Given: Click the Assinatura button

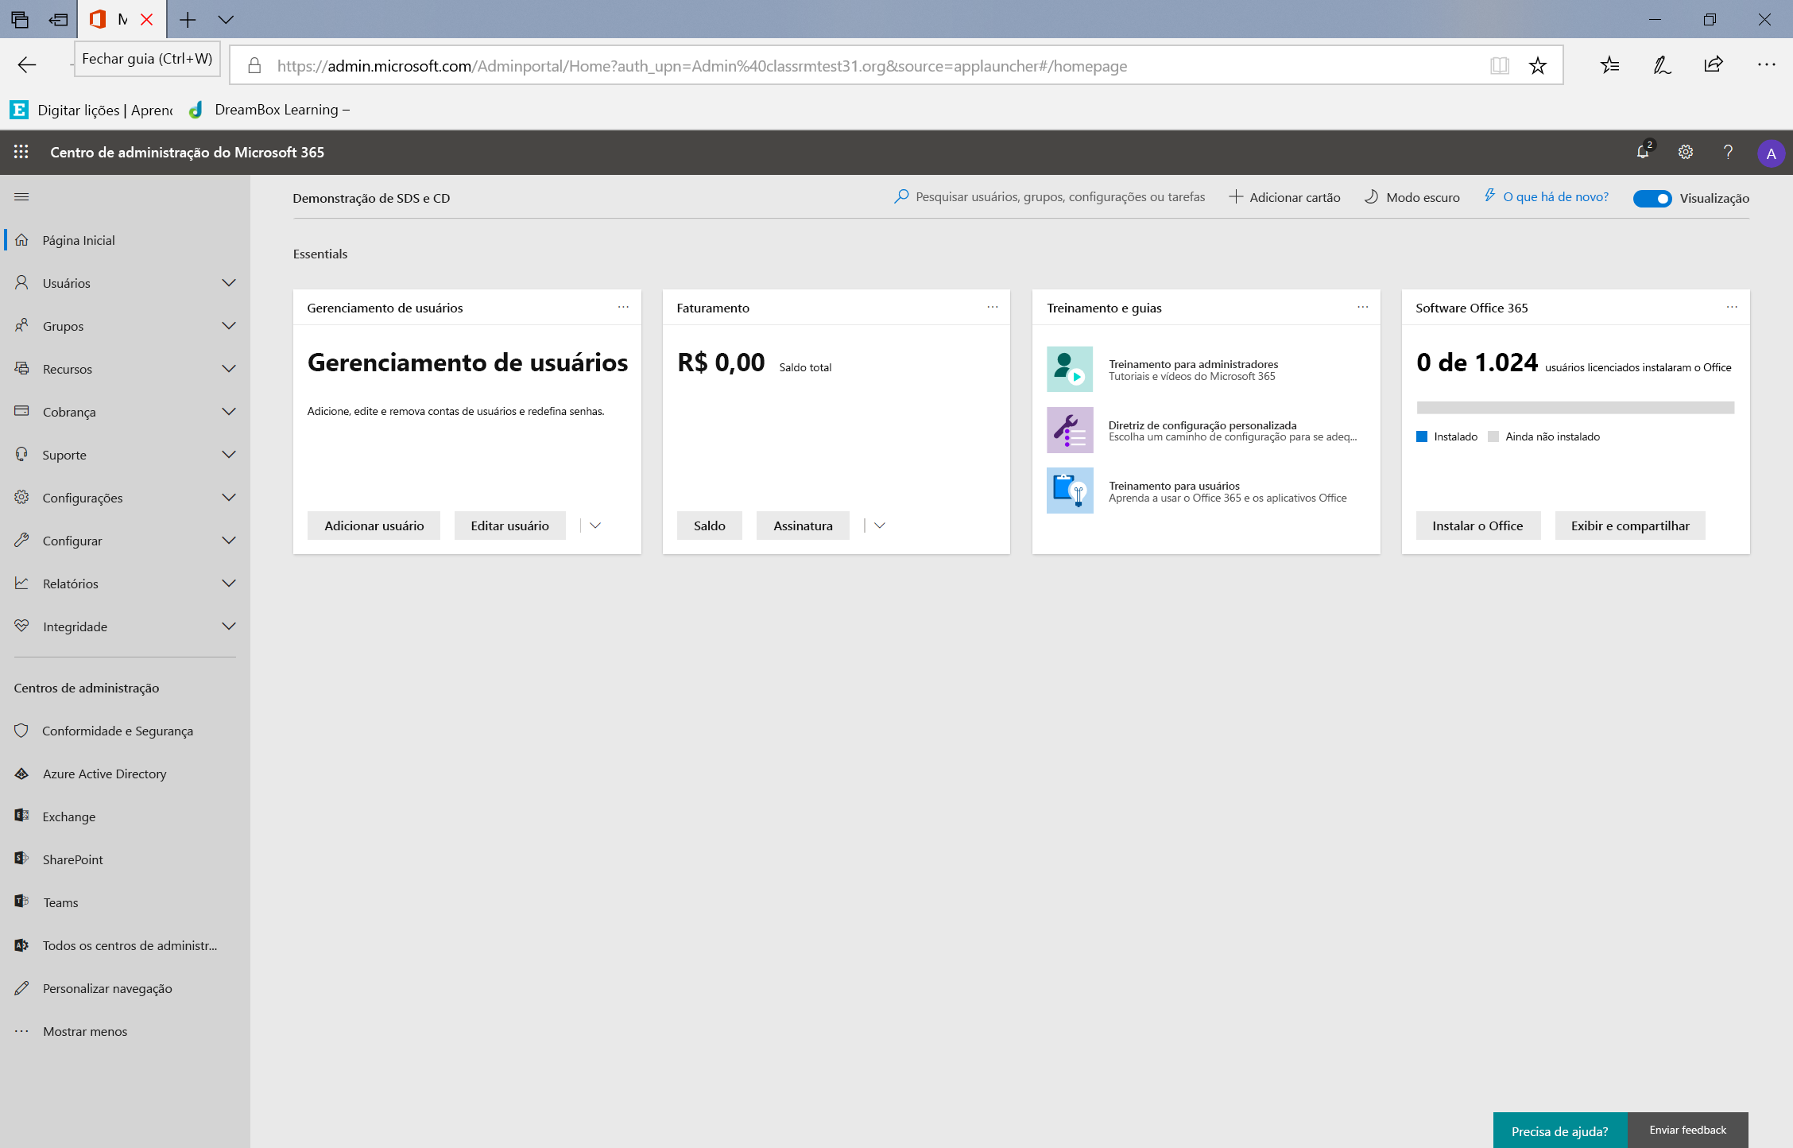Looking at the screenshot, I should pos(803,526).
